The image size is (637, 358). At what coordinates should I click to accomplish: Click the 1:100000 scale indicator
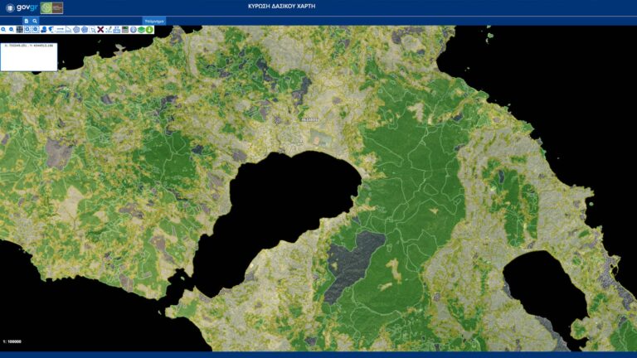[12, 341]
